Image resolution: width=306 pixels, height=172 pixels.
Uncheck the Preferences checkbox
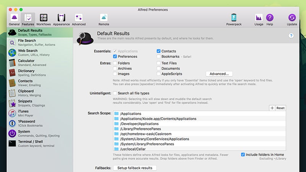click(115, 57)
